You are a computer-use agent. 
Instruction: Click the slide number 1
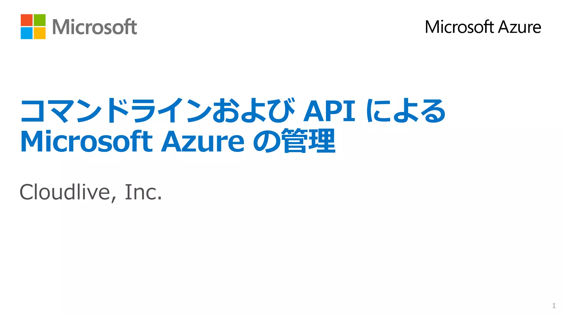pyautogui.click(x=554, y=306)
